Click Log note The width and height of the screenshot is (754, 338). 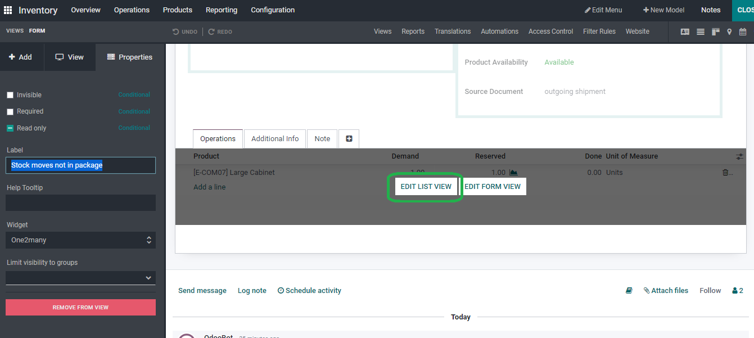(x=252, y=291)
